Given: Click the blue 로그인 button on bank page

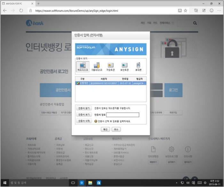Looking at the screenshot, I should coord(173,90).
